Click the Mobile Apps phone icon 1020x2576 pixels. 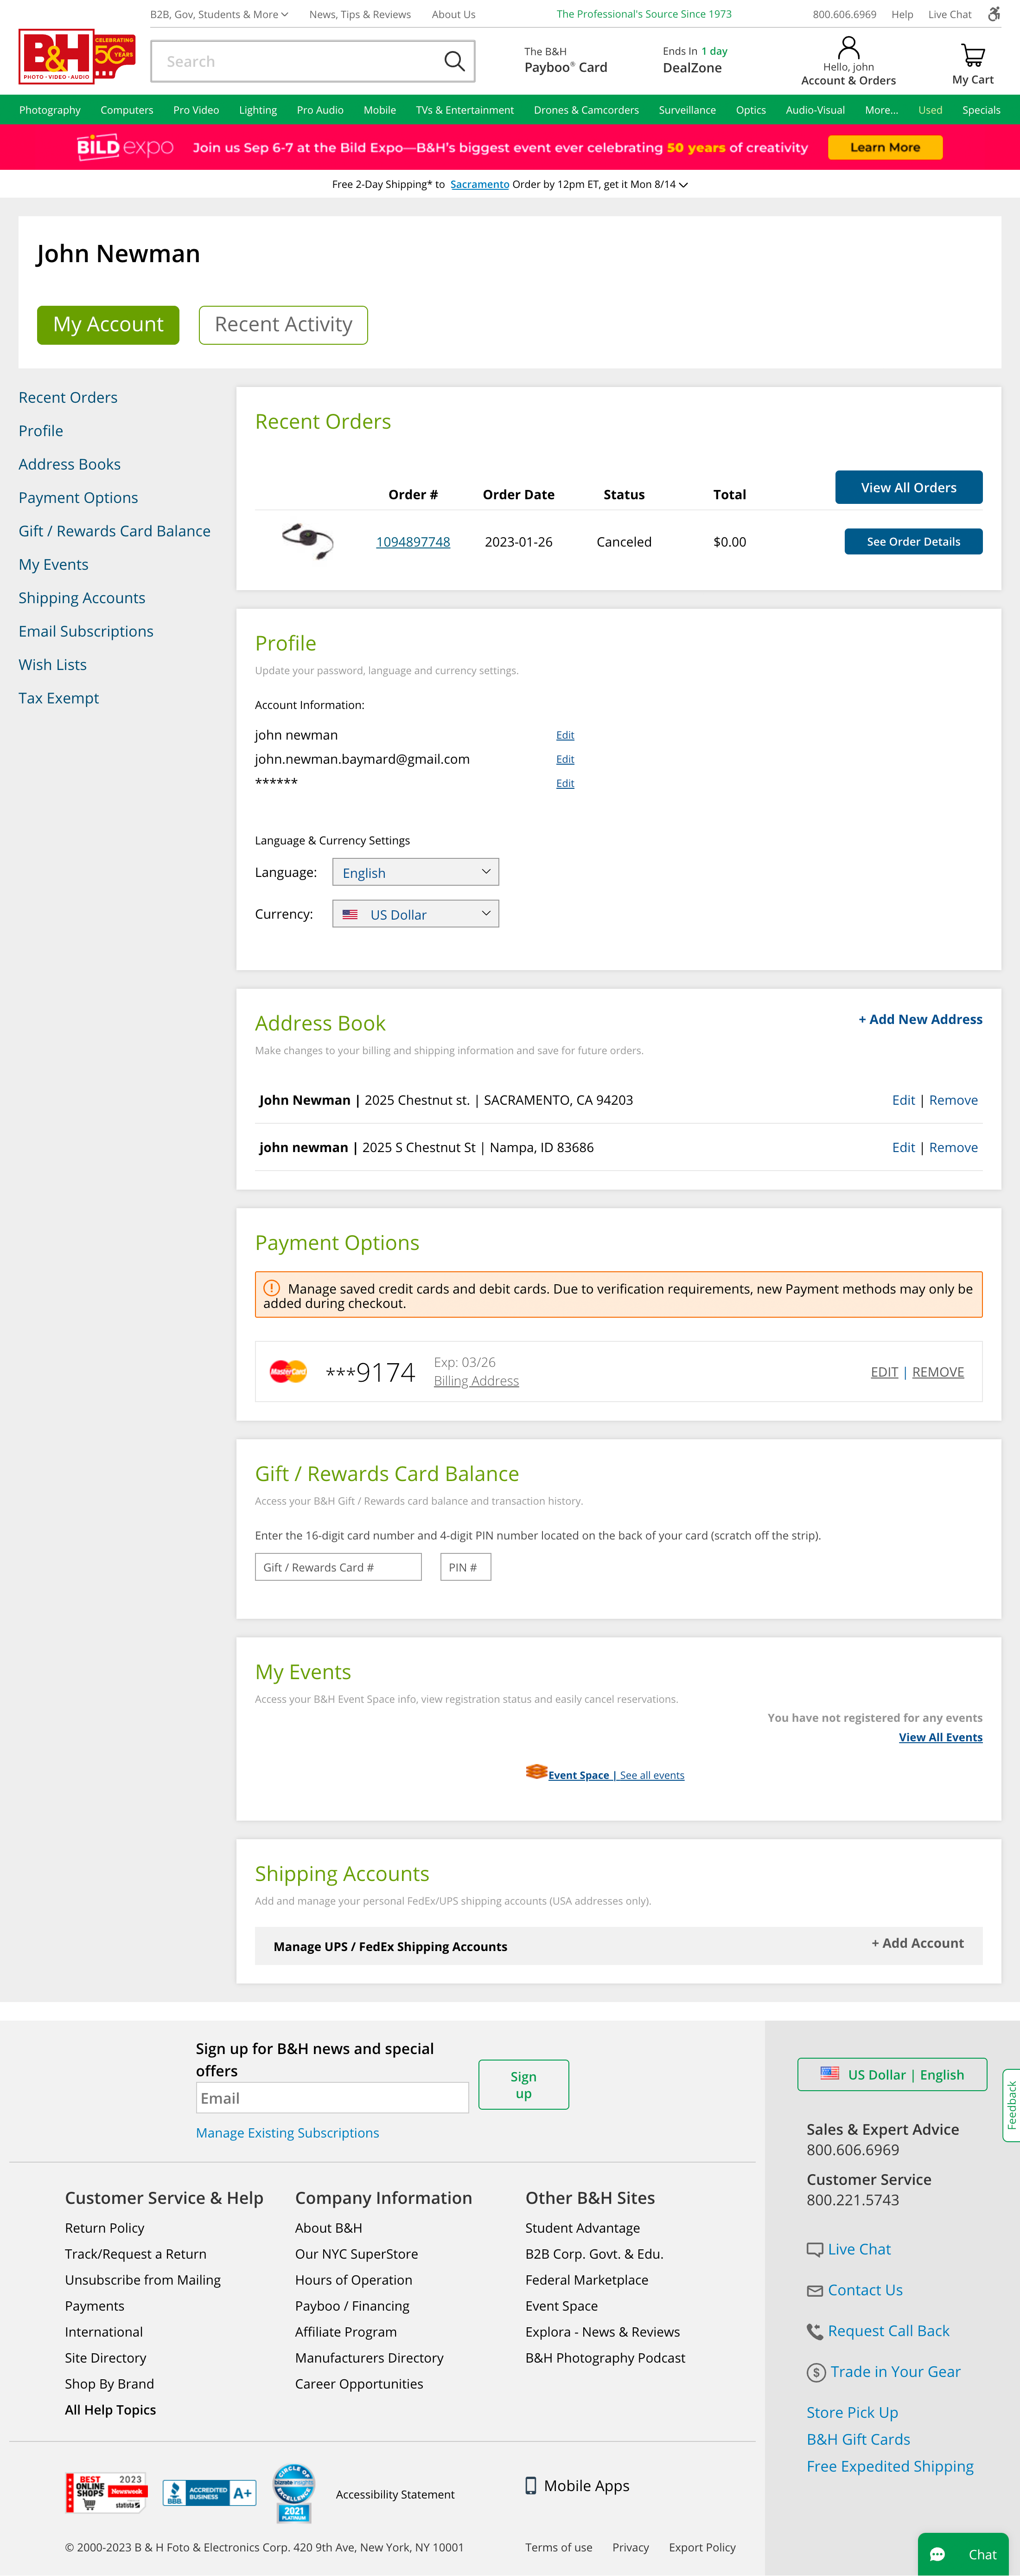click(530, 2485)
